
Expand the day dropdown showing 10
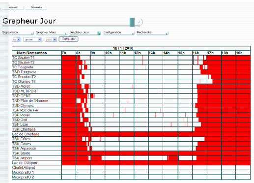click(16, 39)
